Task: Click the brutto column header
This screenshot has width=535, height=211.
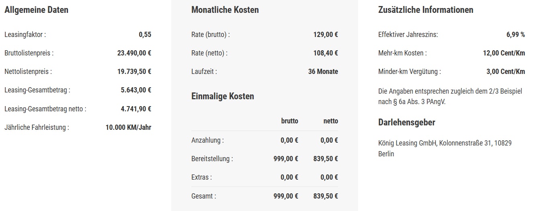Action: point(289,121)
